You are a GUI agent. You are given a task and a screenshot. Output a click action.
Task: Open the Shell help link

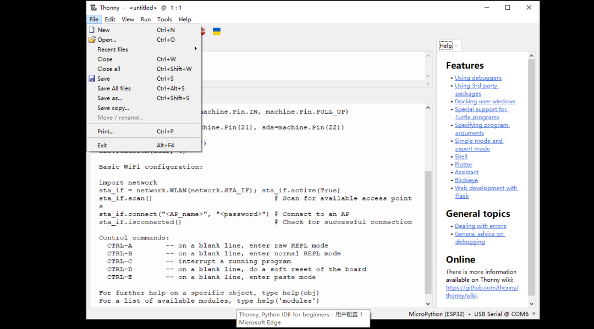click(x=461, y=157)
